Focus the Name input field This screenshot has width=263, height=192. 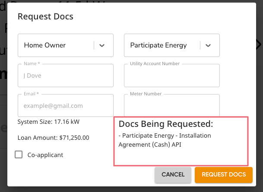[65, 76]
